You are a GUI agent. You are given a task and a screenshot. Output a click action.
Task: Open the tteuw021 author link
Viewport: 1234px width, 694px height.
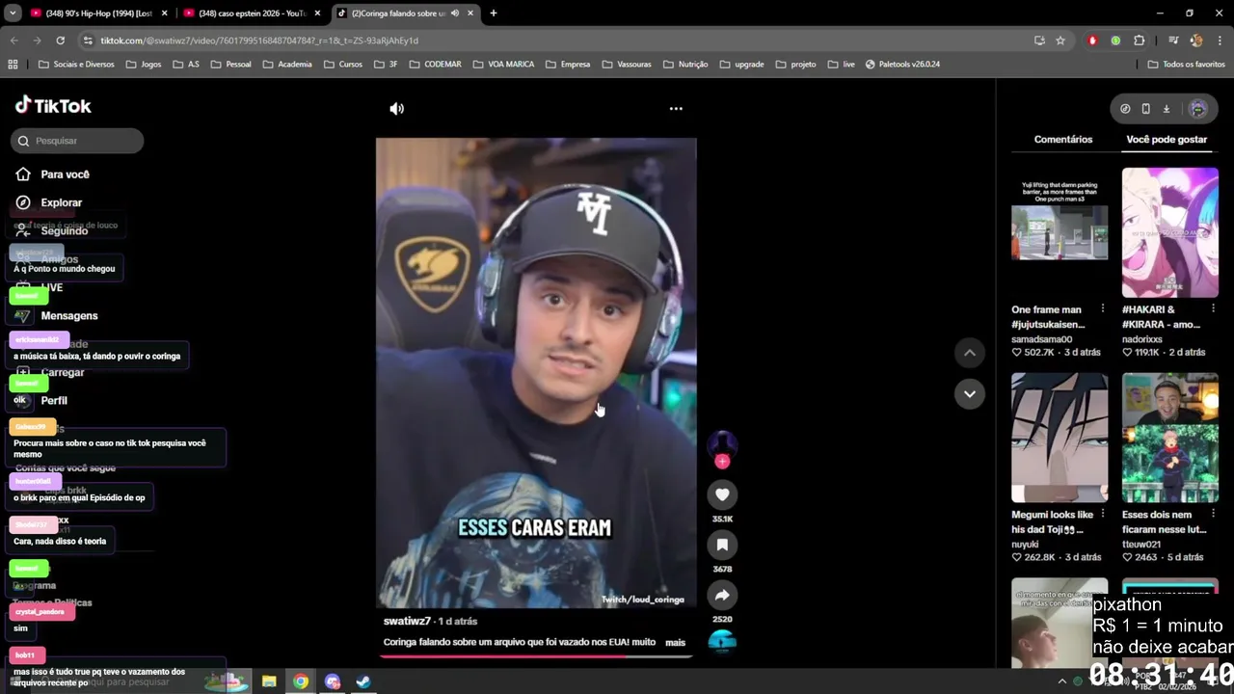(1141, 545)
